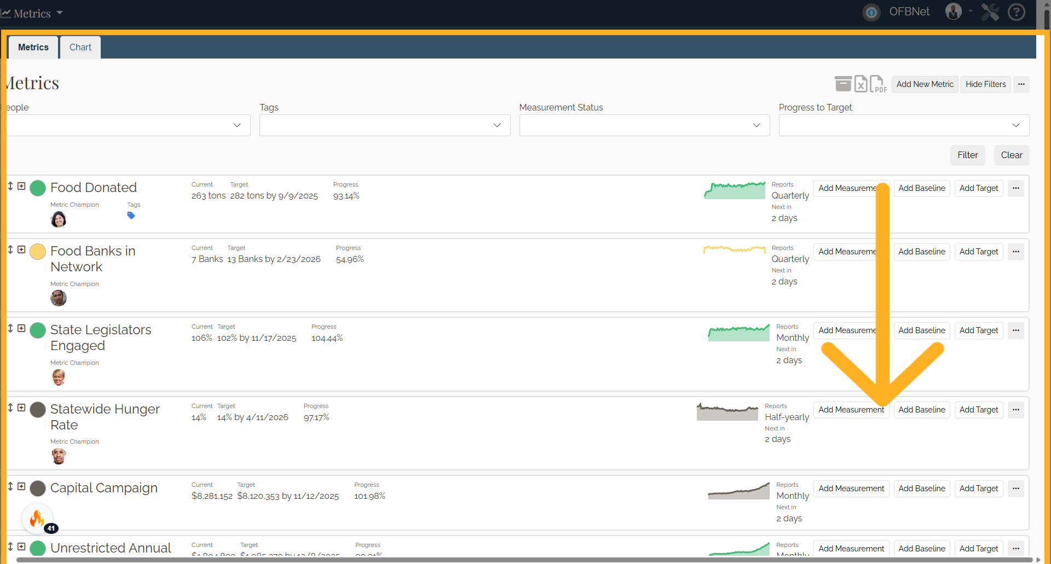This screenshot has width=1051, height=564.
Task: Click reorder handle for Food Donated
Action: [10, 186]
